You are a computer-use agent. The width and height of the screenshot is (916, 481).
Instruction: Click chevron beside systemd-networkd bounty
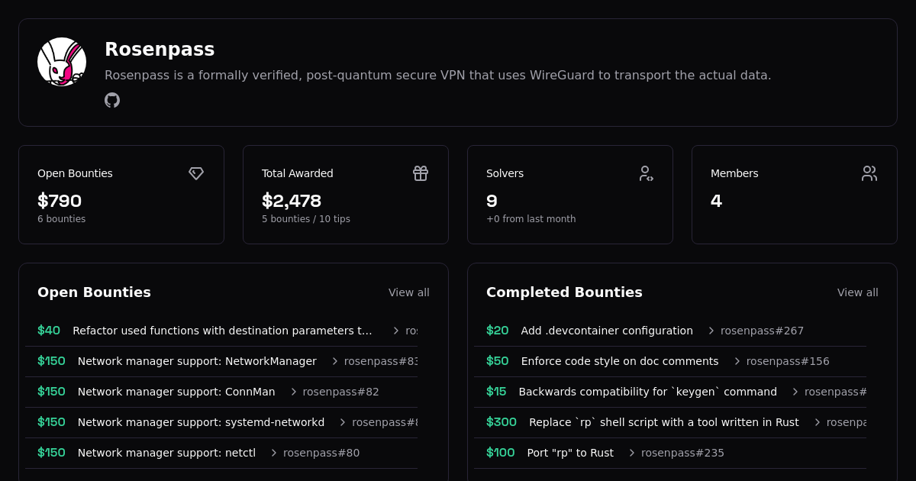click(x=343, y=422)
